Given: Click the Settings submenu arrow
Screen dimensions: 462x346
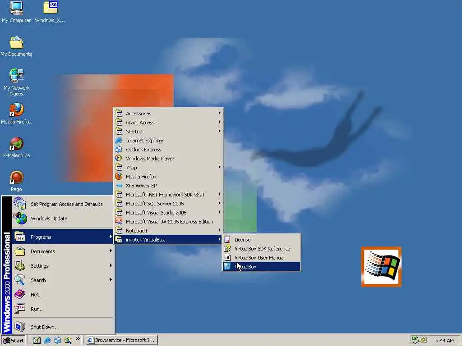Looking at the screenshot, I should [x=111, y=265].
